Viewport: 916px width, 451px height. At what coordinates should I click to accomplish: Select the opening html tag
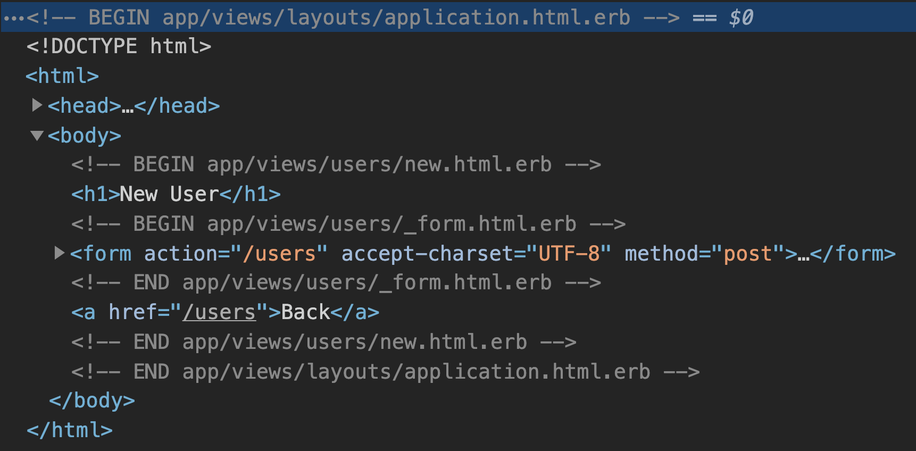coord(62,76)
